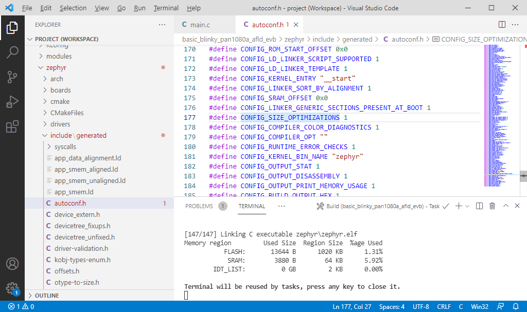Viewport: 527px width, 312px height.
Task: Open the View menu
Action: 101,8
